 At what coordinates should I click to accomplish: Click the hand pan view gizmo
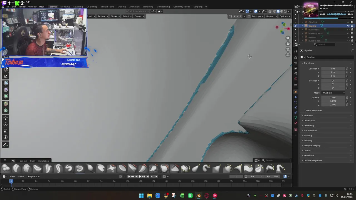(288, 44)
